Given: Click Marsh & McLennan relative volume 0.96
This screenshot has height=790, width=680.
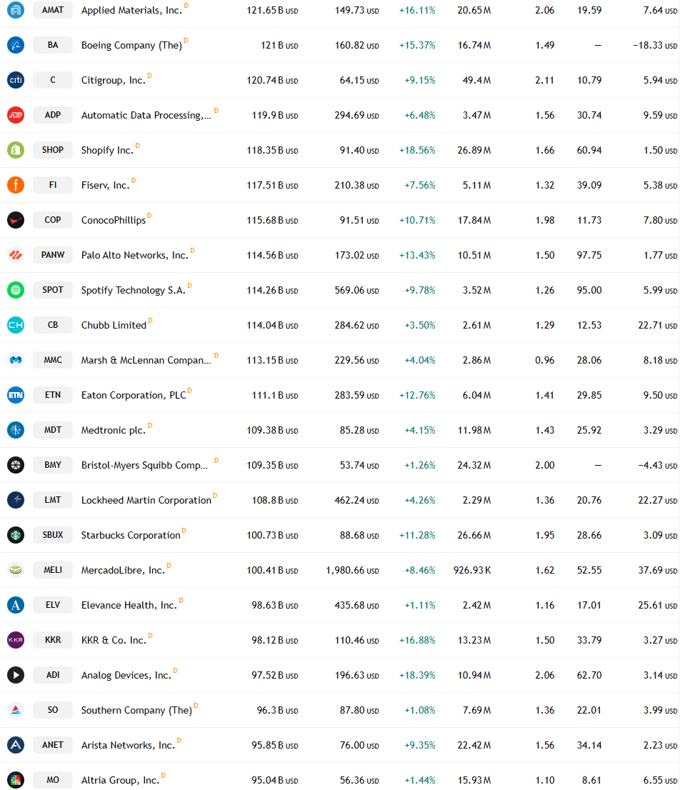Looking at the screenshot, I should (x=544, y=360).
